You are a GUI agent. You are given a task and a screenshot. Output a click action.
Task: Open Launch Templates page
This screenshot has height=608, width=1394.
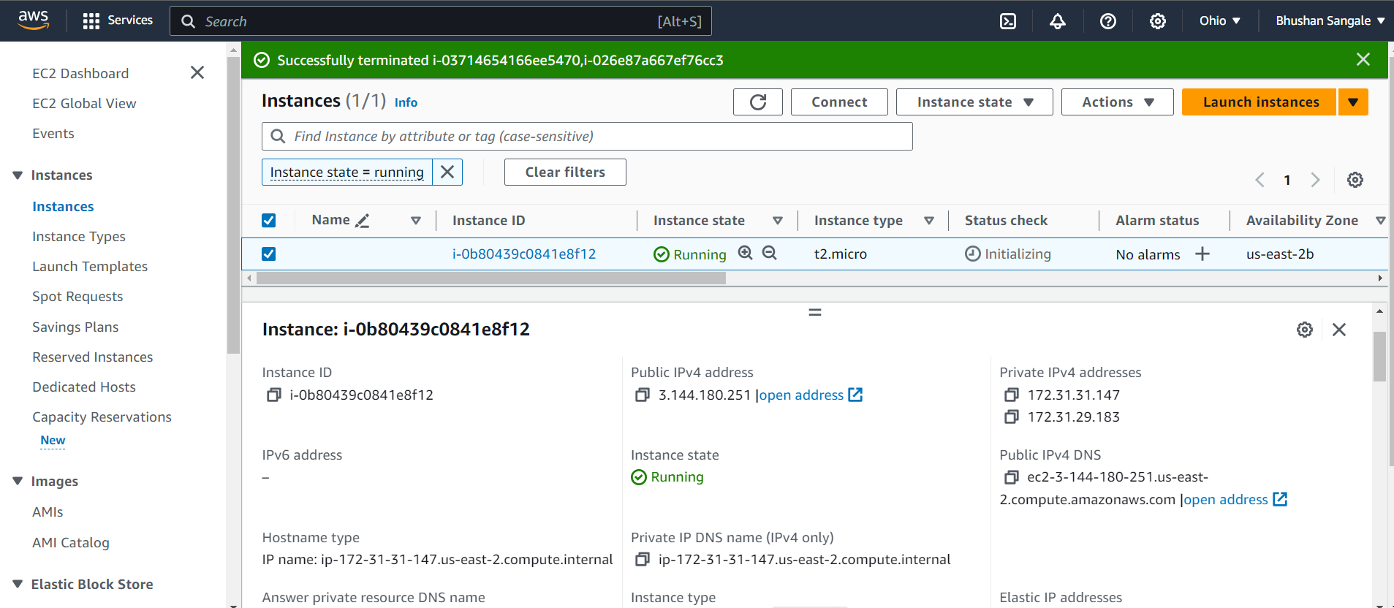click(90, 267)
